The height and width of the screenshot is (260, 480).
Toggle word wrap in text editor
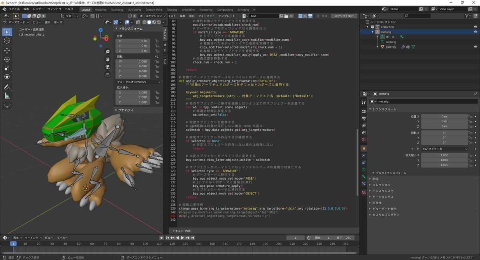pyautogui.click(x=305, y=16)
